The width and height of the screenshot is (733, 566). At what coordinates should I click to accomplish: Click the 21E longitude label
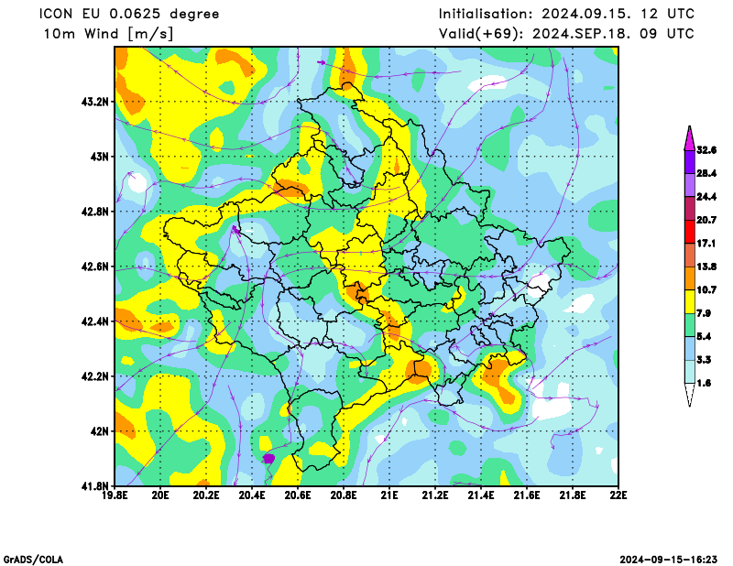point(389,495)
